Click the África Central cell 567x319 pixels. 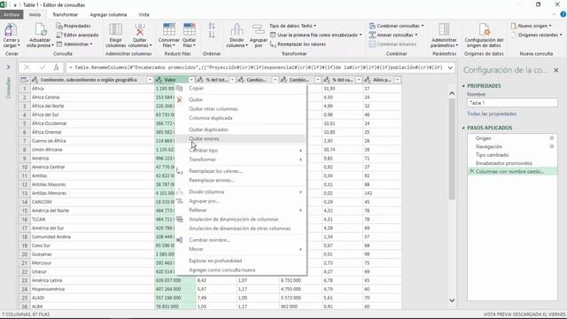[92, 97]
